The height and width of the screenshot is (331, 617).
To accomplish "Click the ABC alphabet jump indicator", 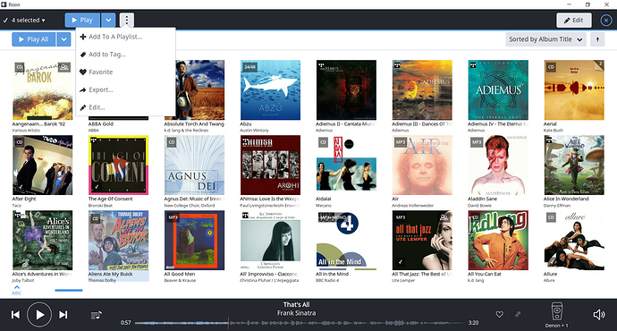I will point(16,291).
